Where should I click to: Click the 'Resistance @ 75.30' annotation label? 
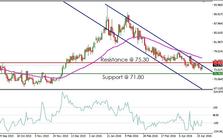coord(125,60)
